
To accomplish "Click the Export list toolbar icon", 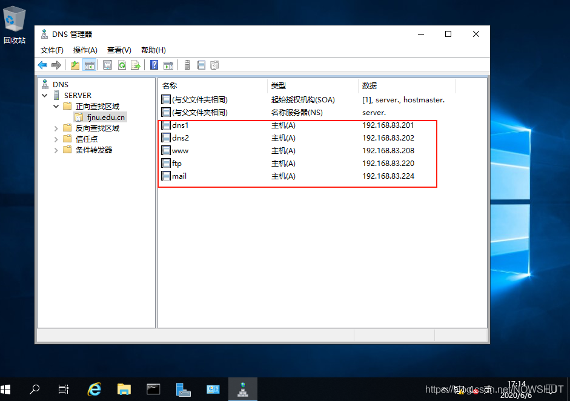I will [x=136, y=65].
